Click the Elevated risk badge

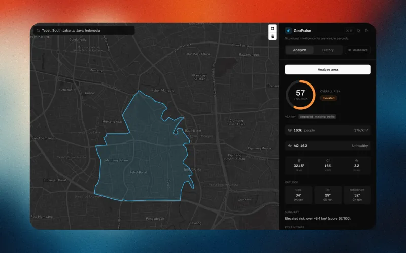point(328,98)
